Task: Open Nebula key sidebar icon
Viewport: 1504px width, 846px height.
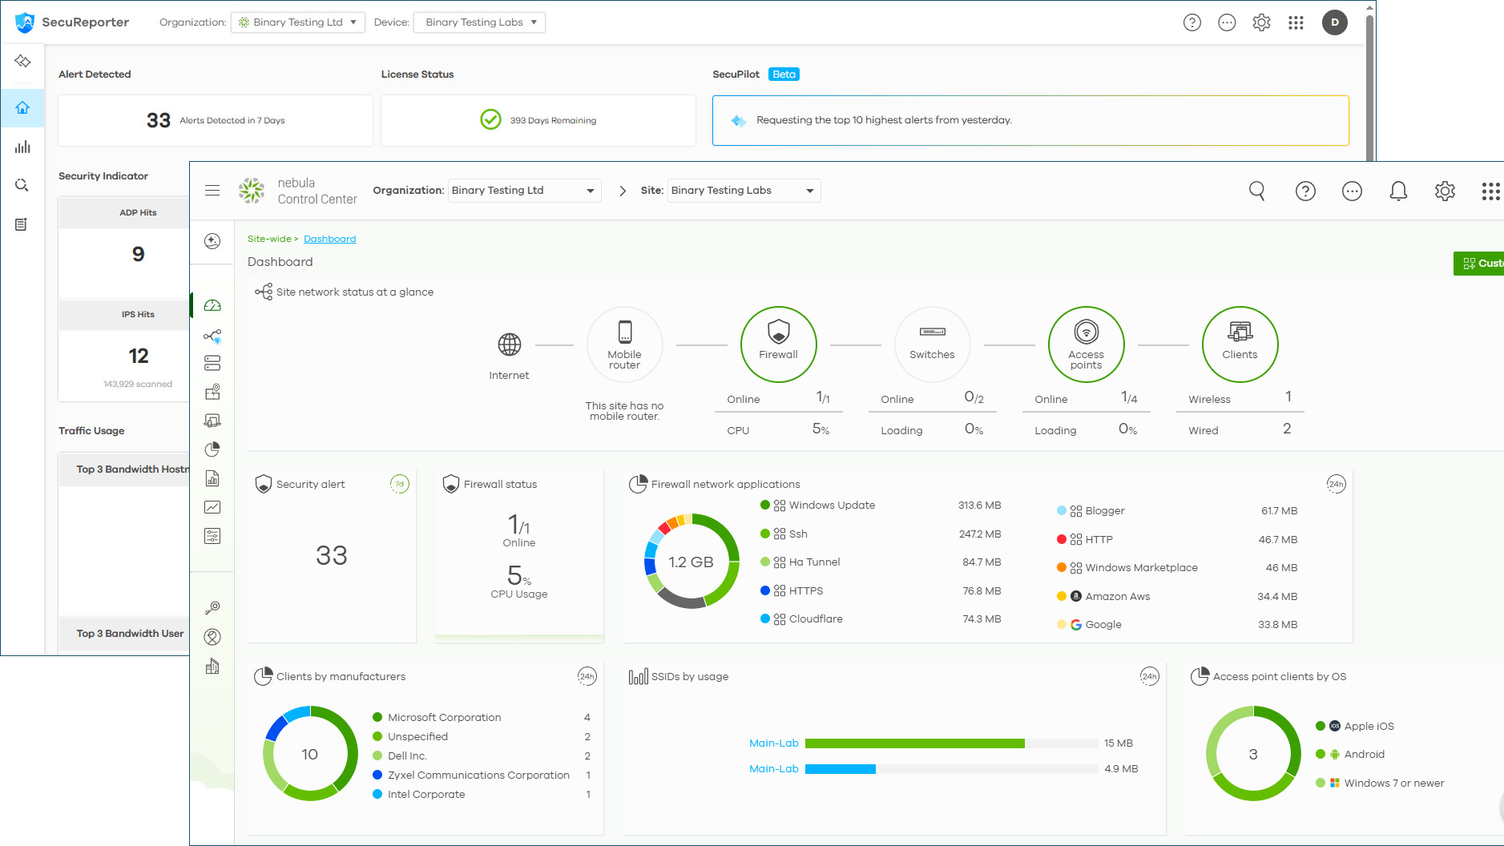Action: point(212,608)
